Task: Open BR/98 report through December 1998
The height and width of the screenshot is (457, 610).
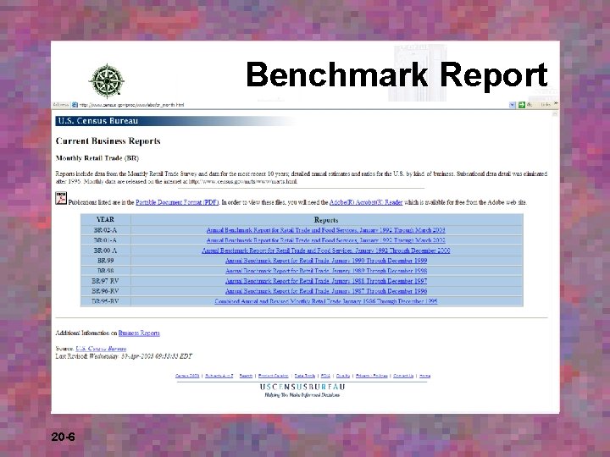Action: tap(326, 271)
